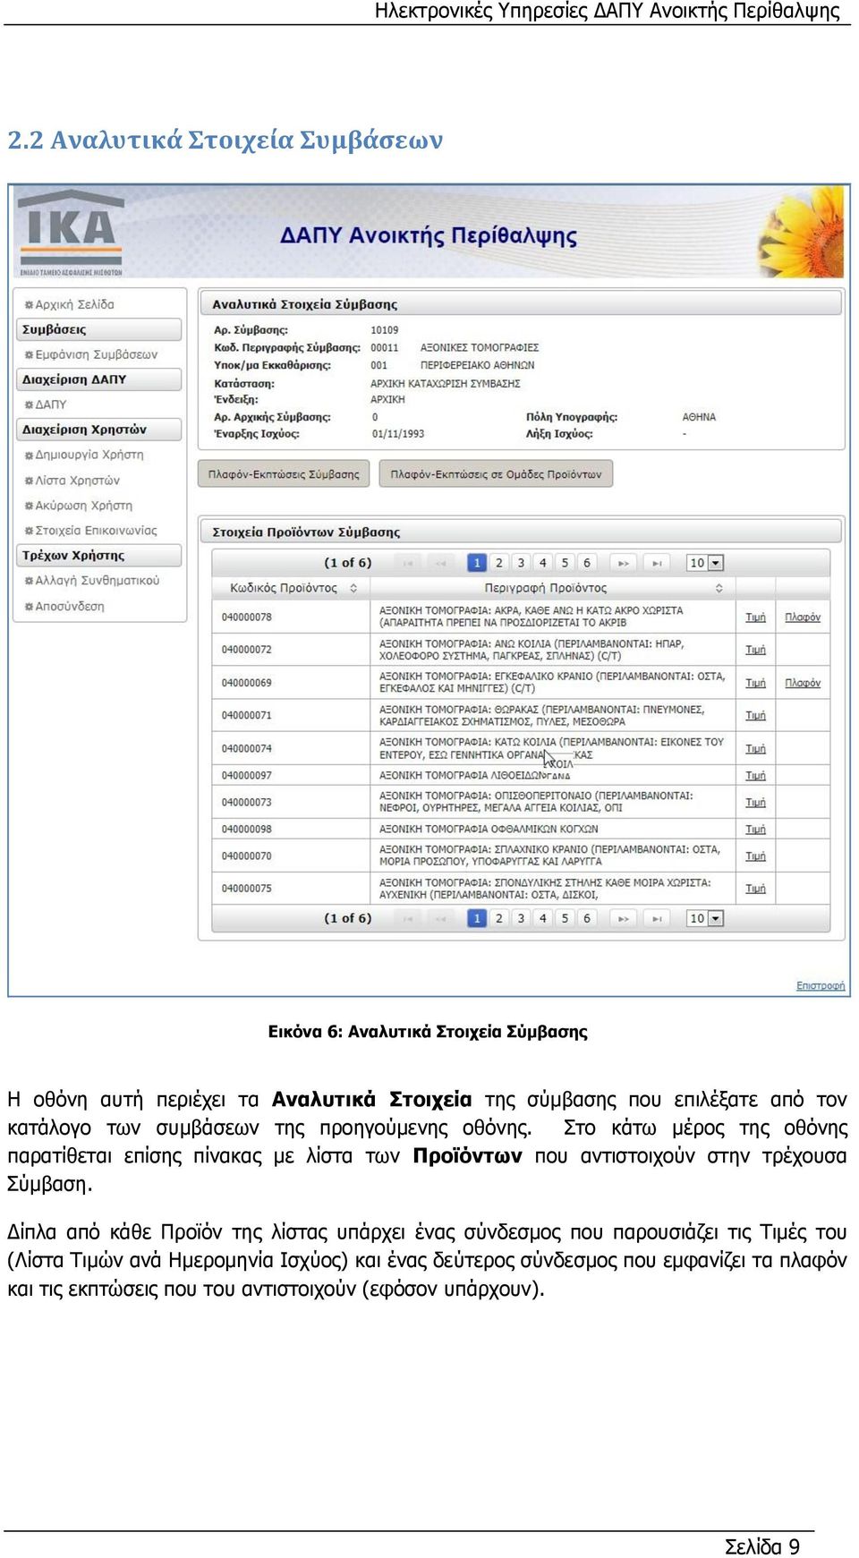859x1558 pixels.
Task: Click description ΑΞΟΝΙΚΗ ΤΟΜΟΓΡΑΦΙΑ ΟΦΘΑΛΜΙΚΩΝ ΚΟΓΧΩΝ
Action: click(489, 830)
